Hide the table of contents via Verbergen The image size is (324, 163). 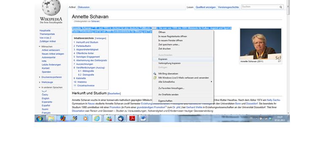[100, 38]
